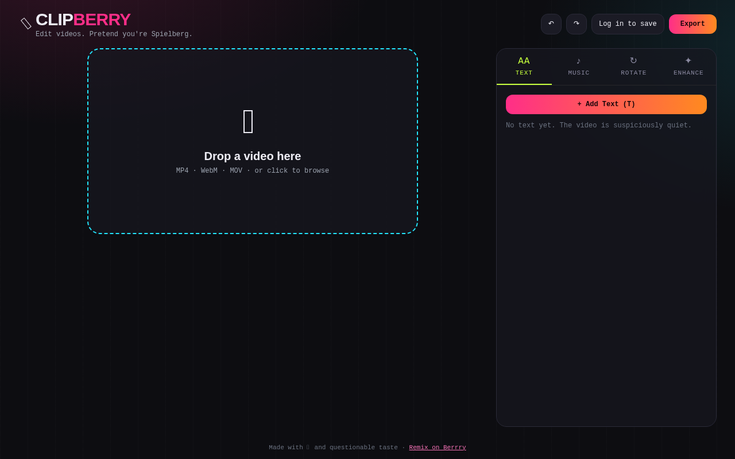This screenshot has width=735, height=459.
Task: Click the undo arrow button
Action: (x=551, y=24)
